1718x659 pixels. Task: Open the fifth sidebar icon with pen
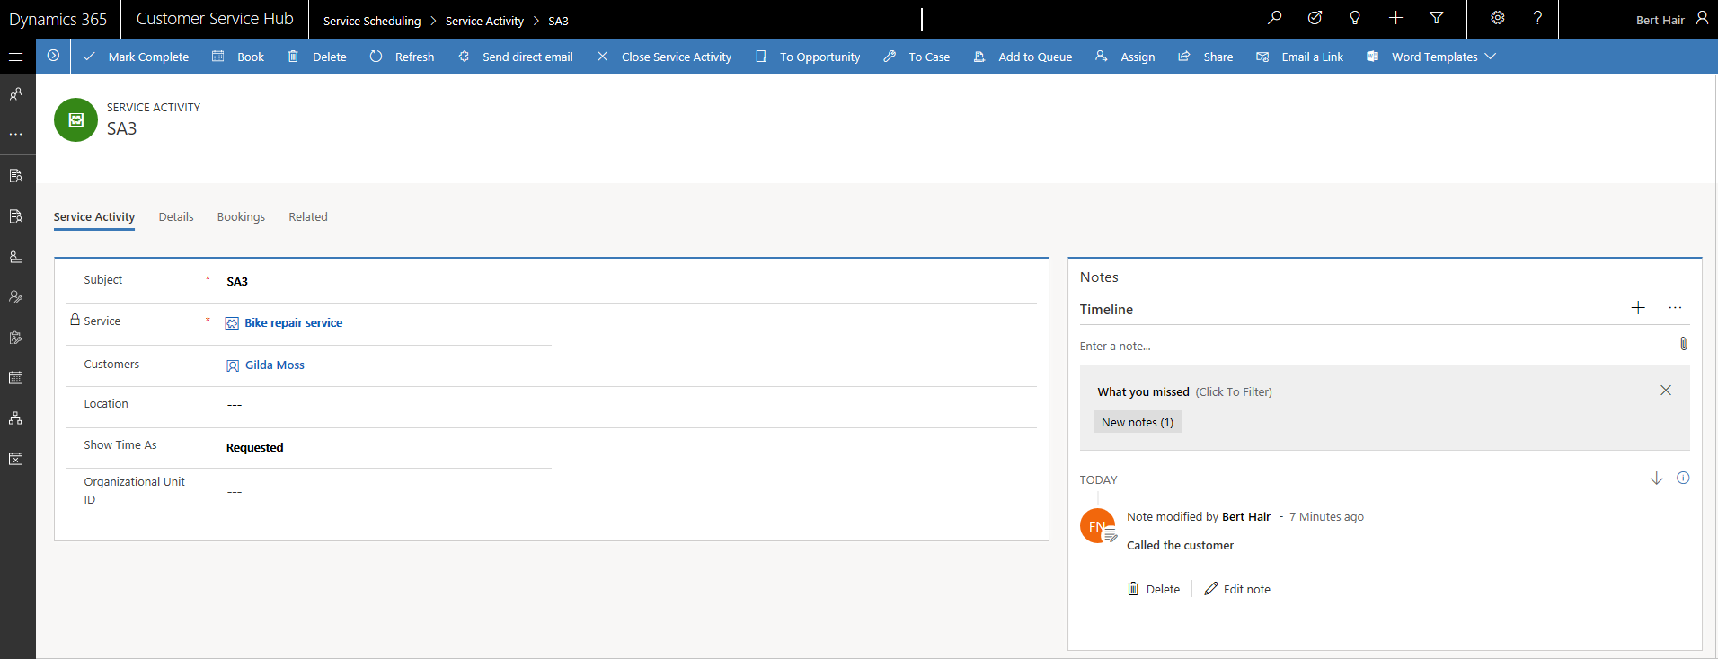15,338
